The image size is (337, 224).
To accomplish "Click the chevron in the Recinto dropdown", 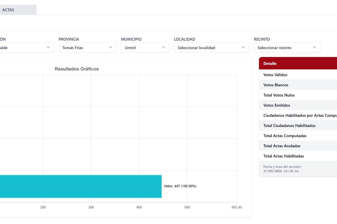I will click(x=314, y=48).
